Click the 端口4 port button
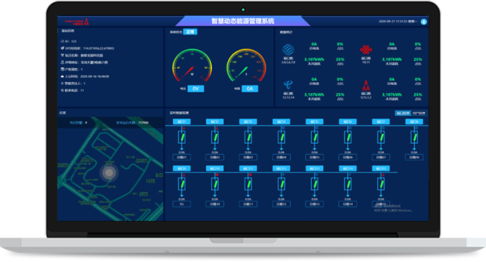The height and width of the screenshot is (262, 486). 281,122
